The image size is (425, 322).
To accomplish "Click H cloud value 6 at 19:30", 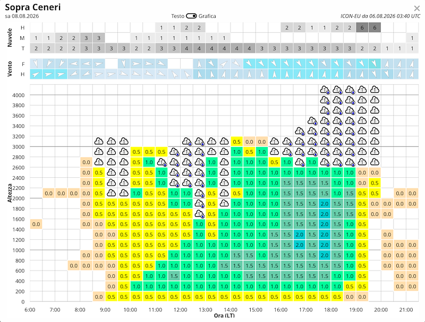I will tap(375, 28).
